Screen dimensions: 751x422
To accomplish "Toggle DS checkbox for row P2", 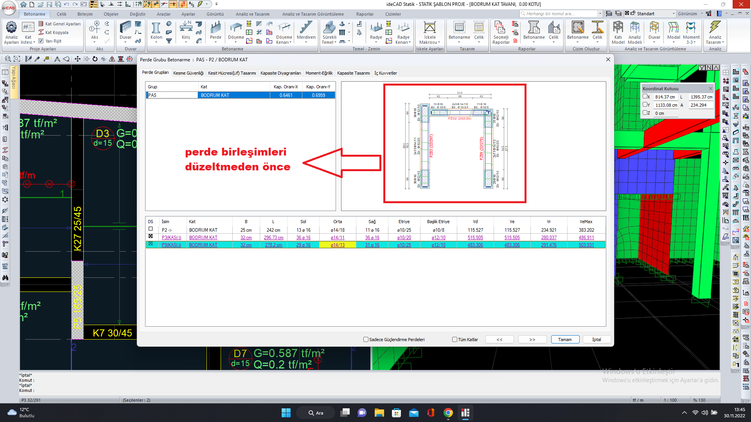I will [x=151, y=229].
